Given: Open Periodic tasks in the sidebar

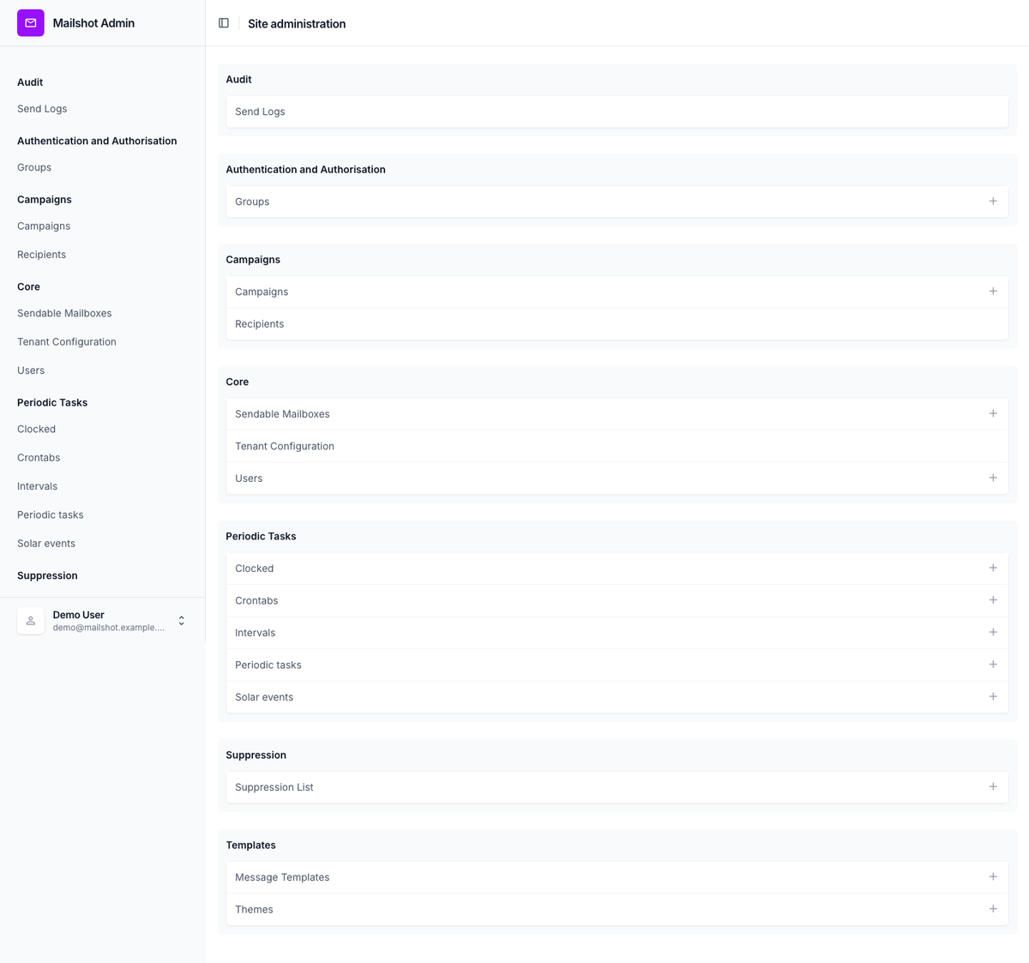Looking at the screenshot, I should 51,515.
